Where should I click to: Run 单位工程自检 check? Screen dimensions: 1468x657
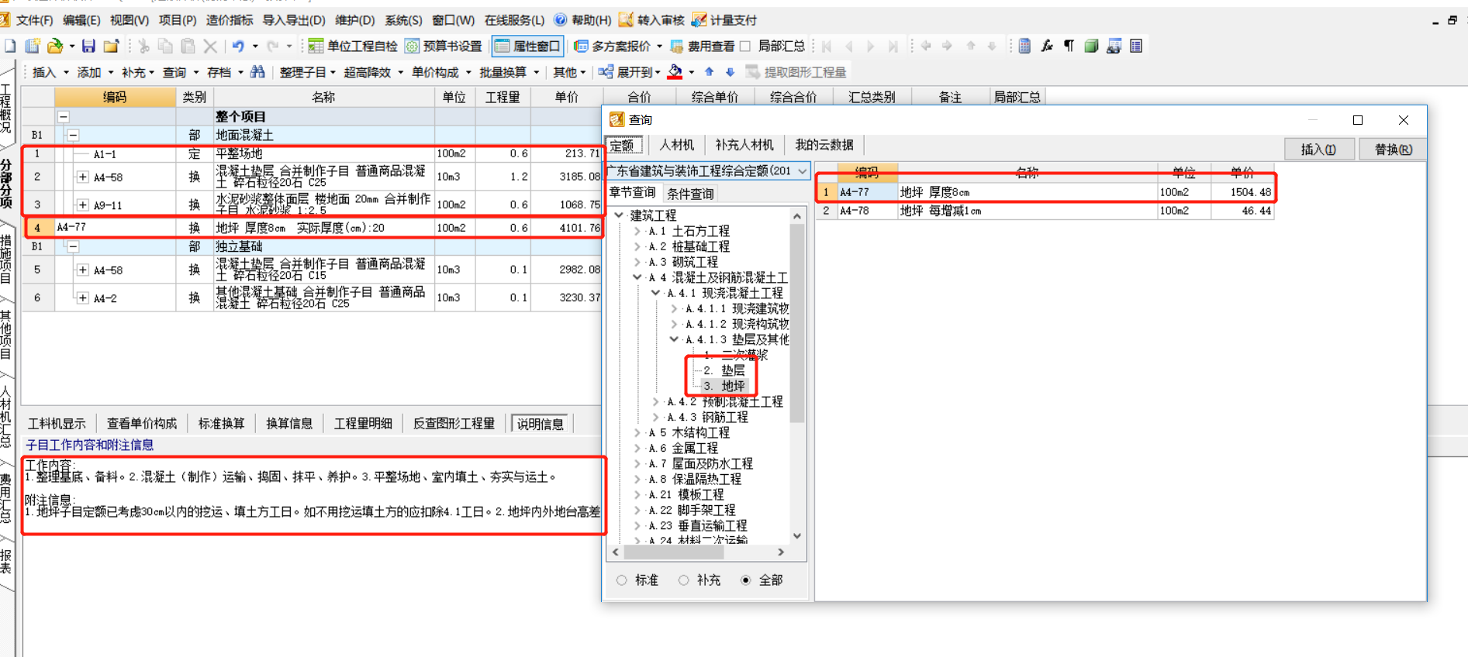point(353,46)
